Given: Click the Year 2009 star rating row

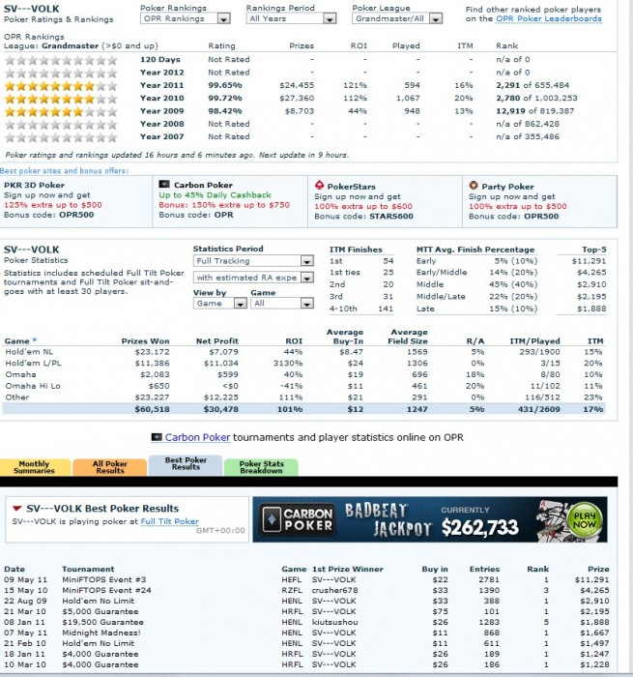Looking at the screenshot, I should click(61, 111).
